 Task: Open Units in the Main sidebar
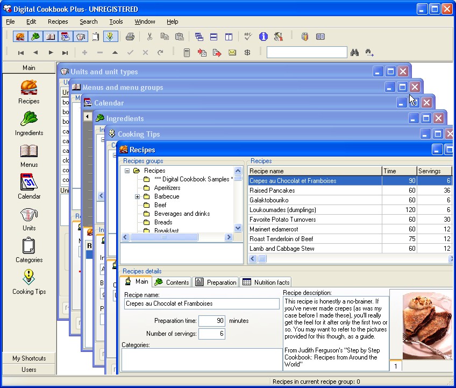point(29,219)
